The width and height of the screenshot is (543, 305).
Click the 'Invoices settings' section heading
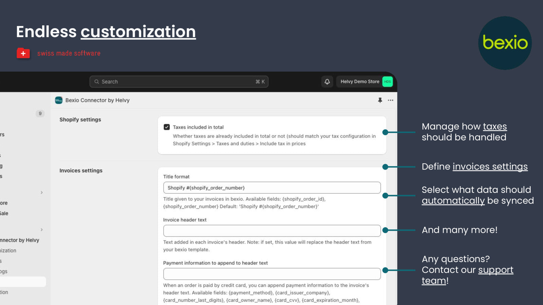click(81, 170)
